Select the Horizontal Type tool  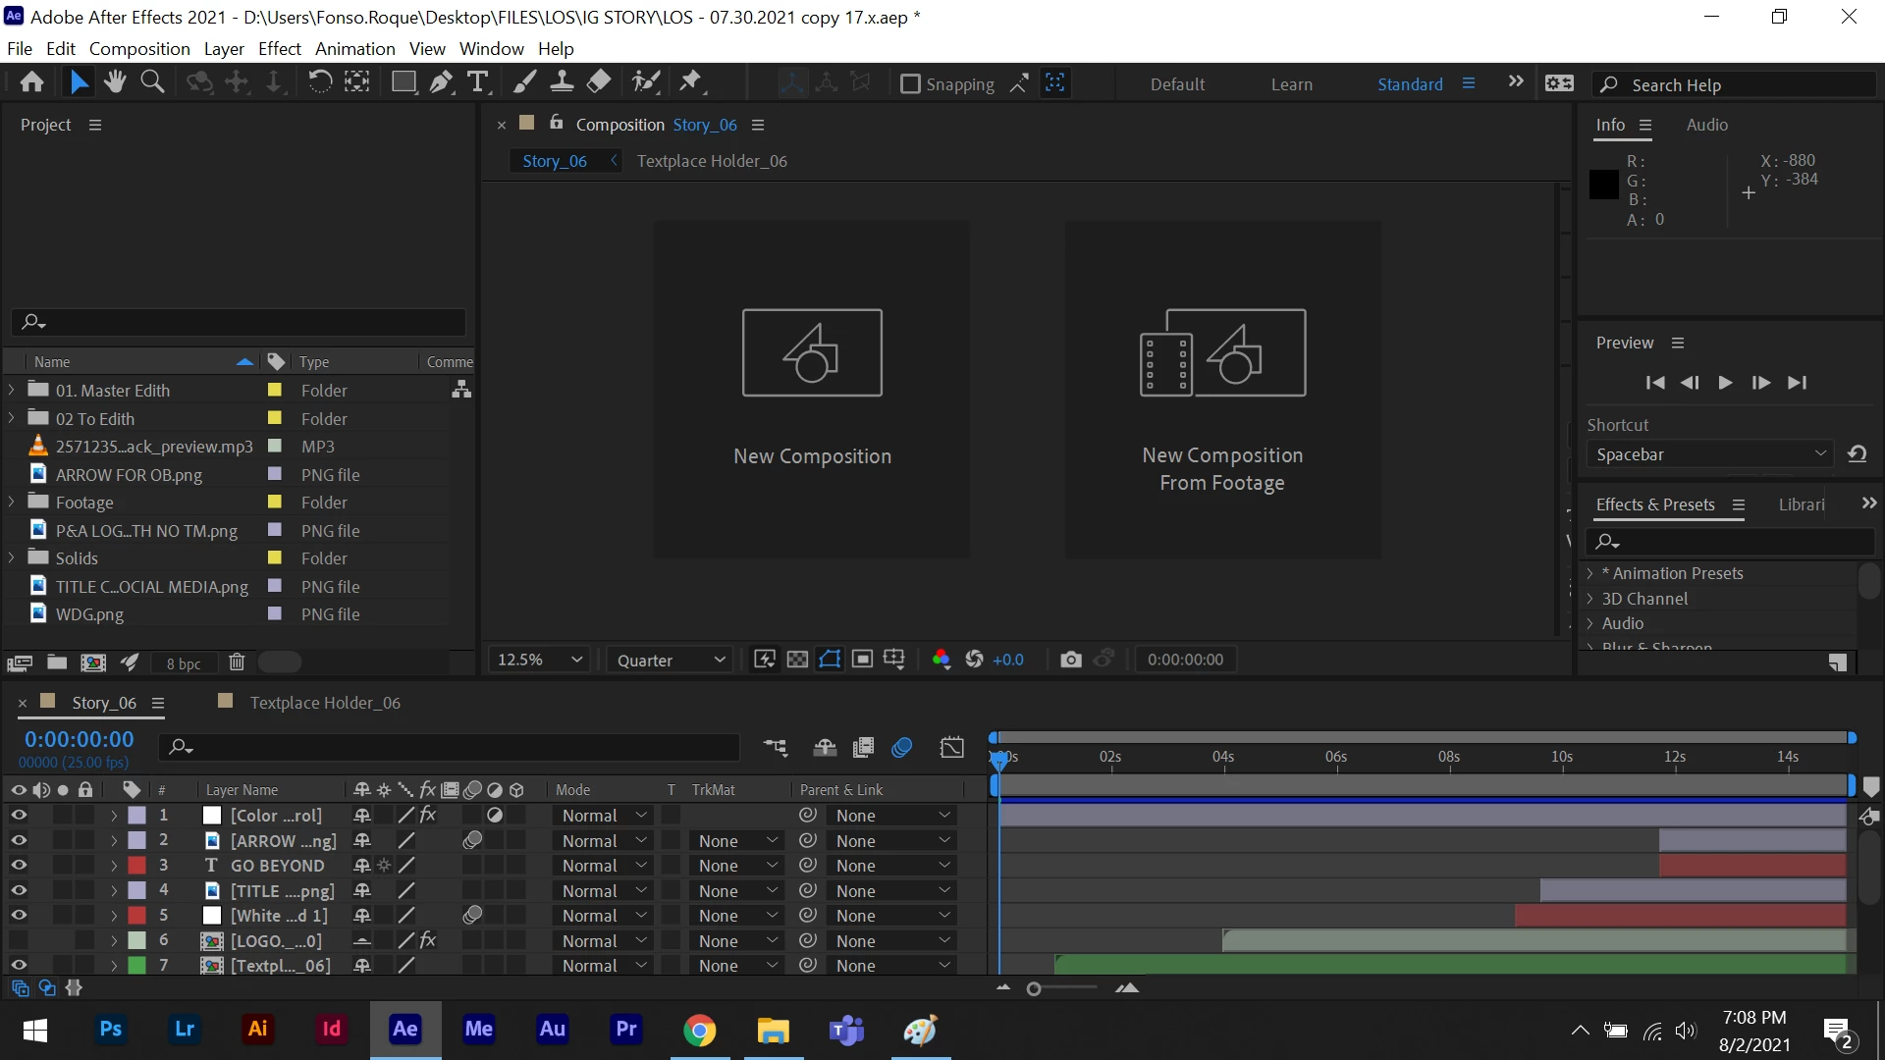click(x=478, y=82)
